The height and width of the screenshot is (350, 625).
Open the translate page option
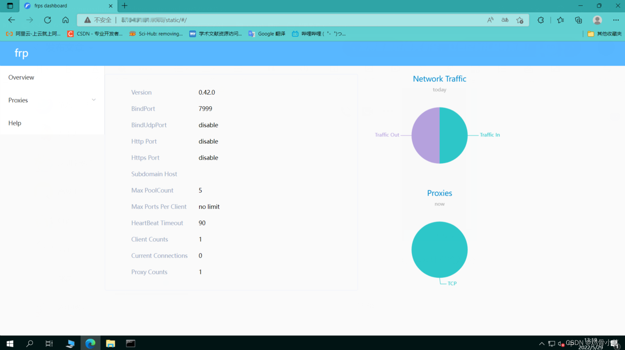(x=505, y=20)
